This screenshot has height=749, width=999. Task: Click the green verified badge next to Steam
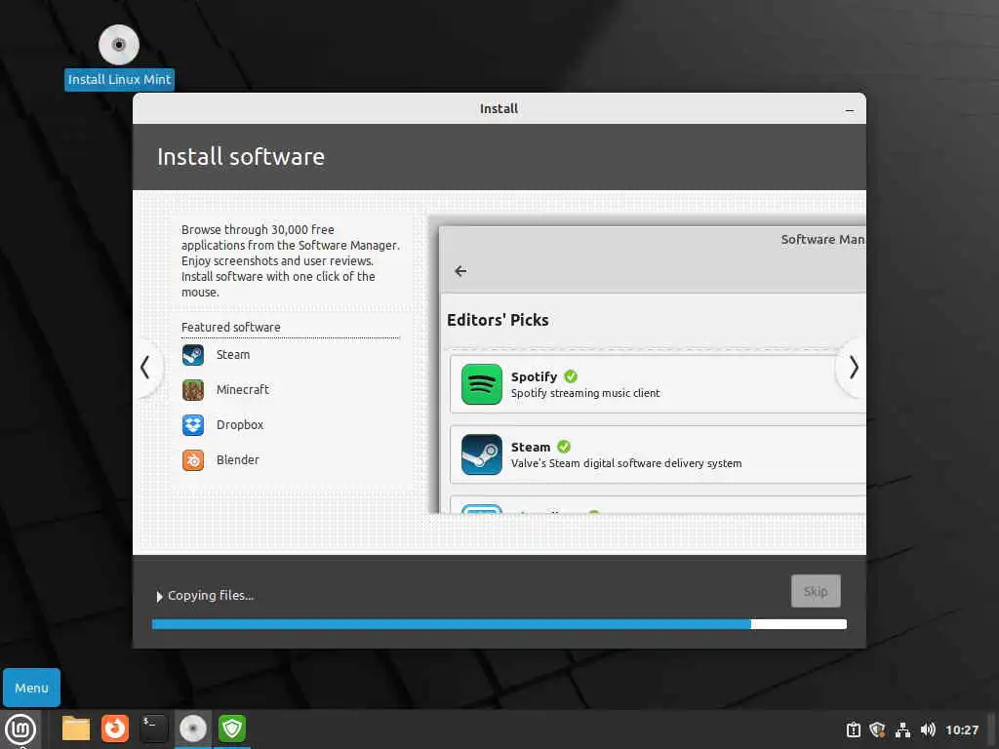(564, 447)
